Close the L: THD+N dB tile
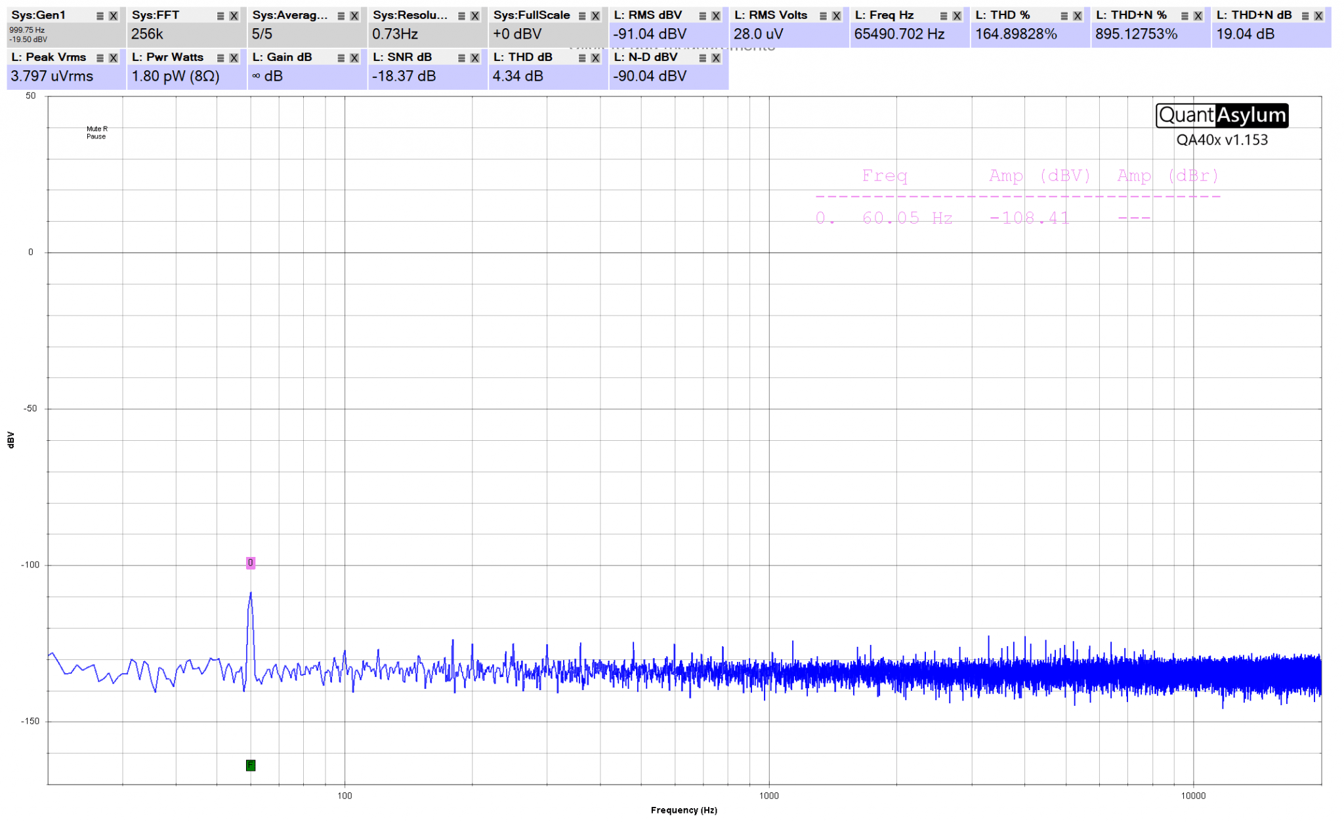Viewport: 1344px width, 822px height. click(x=1318, y=16)
